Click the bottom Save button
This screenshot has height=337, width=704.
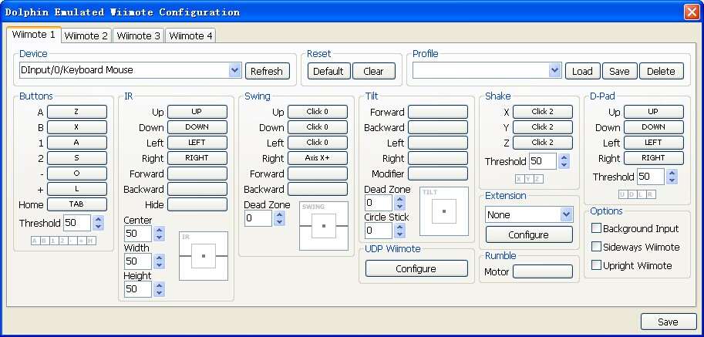click(668, 322)
